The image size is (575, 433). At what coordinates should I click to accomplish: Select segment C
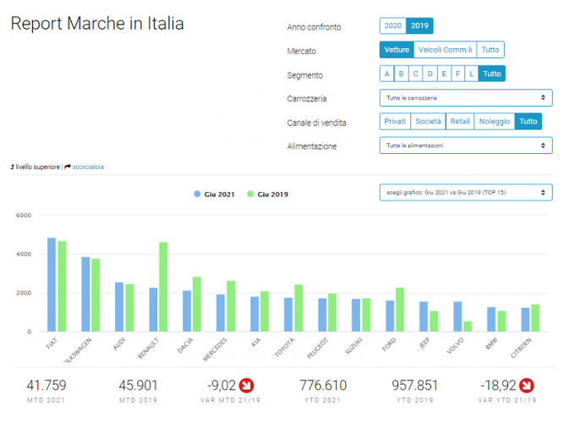coord(415,74)
